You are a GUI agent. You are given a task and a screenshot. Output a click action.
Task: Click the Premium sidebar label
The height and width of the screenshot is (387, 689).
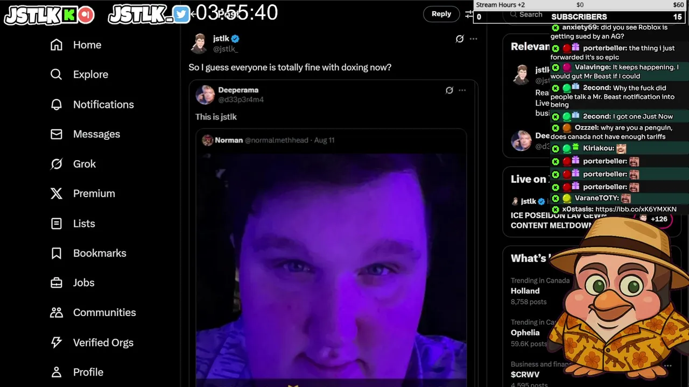(94, 193)
